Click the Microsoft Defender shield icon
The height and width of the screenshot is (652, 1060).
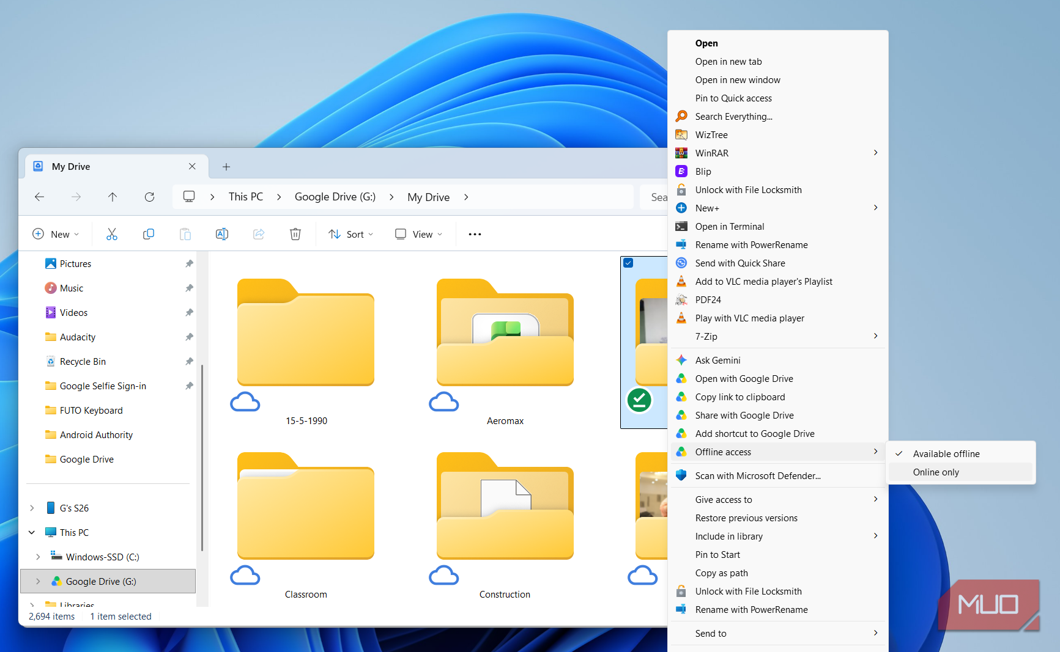[x=681, y=475]
